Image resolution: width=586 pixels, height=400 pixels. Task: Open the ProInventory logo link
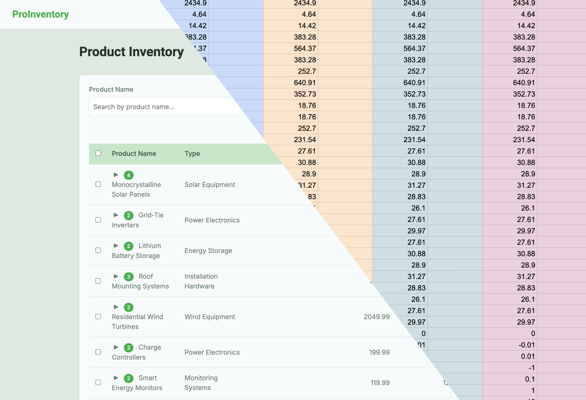click(41, 14)
